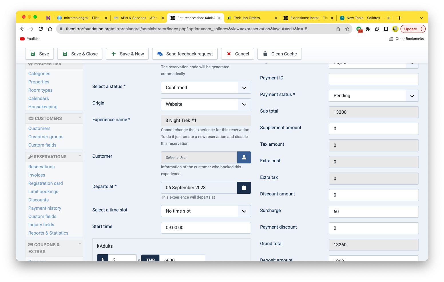Open YouTube bookmark in bookmarks bar

pos(30,39)
